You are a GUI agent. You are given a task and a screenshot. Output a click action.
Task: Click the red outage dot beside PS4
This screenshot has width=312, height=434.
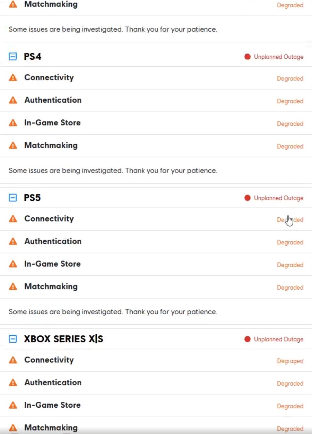247,57
